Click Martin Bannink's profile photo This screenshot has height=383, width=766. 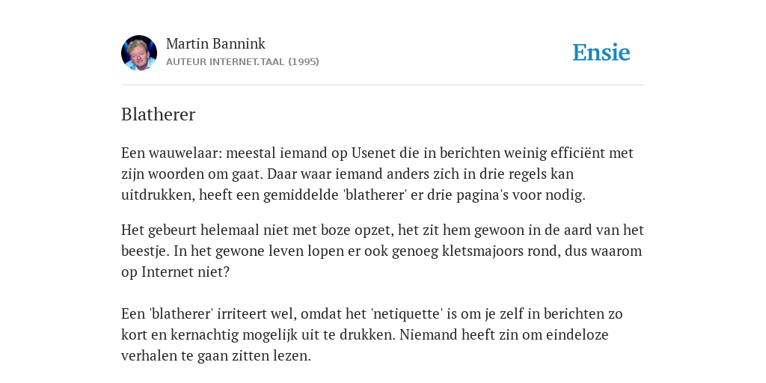point(139,53)
